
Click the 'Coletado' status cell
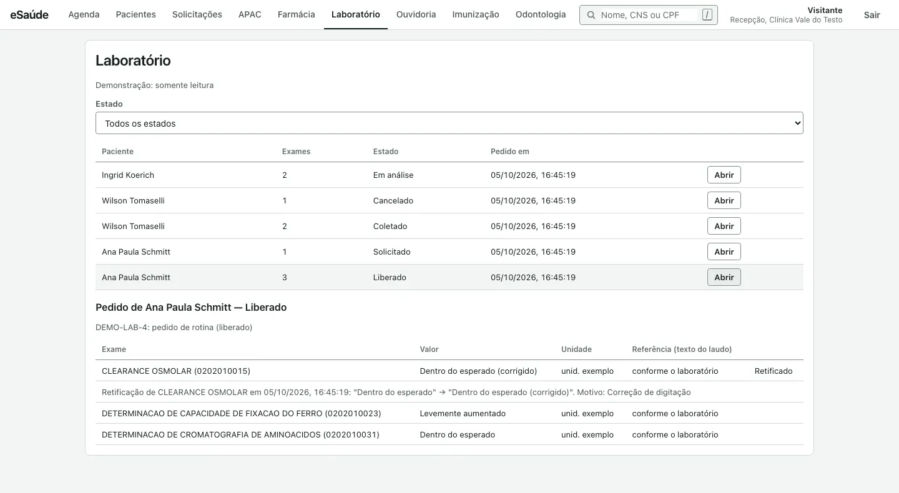(x=390, y=226)
